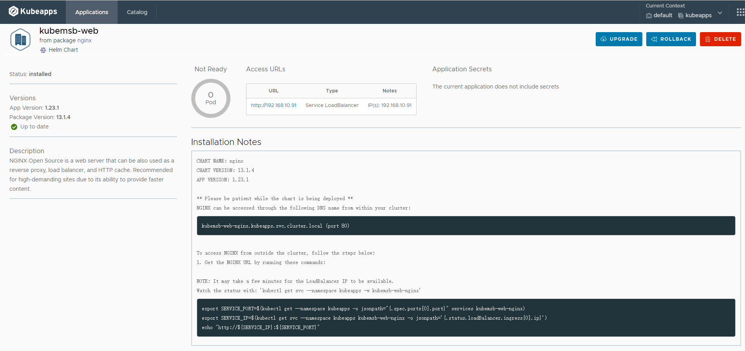Click the export SERVICE_PORT command line
The width and height of the screenshot is (745, 351).
point(363,309)
